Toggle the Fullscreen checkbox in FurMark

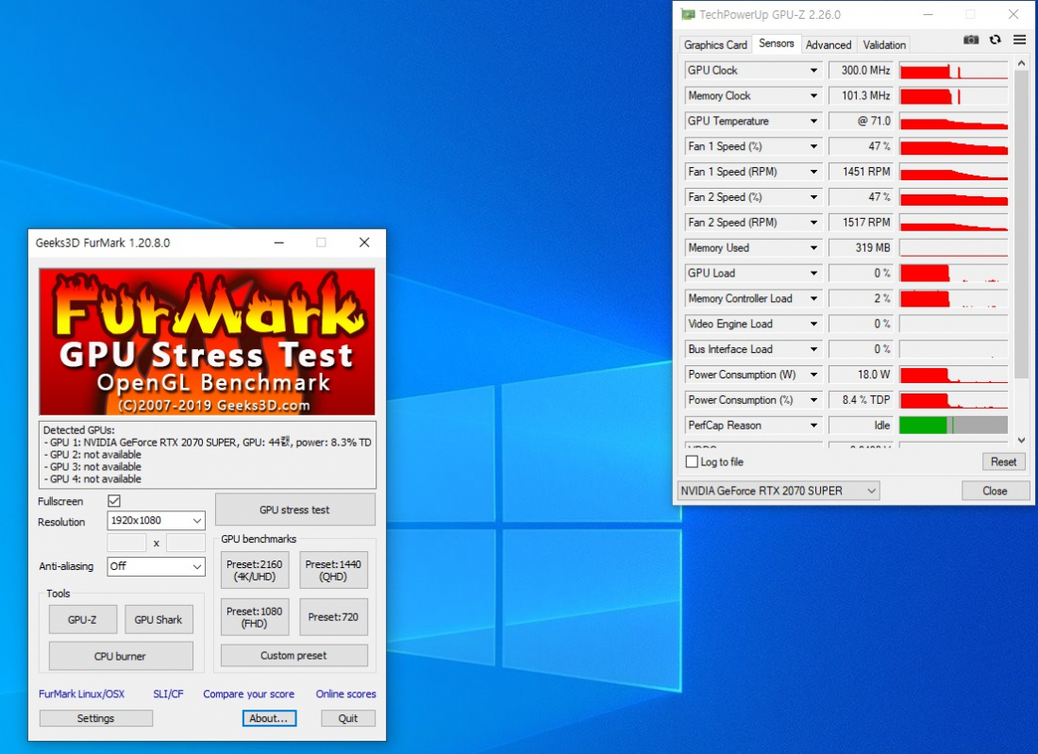[x=114, y=501]
